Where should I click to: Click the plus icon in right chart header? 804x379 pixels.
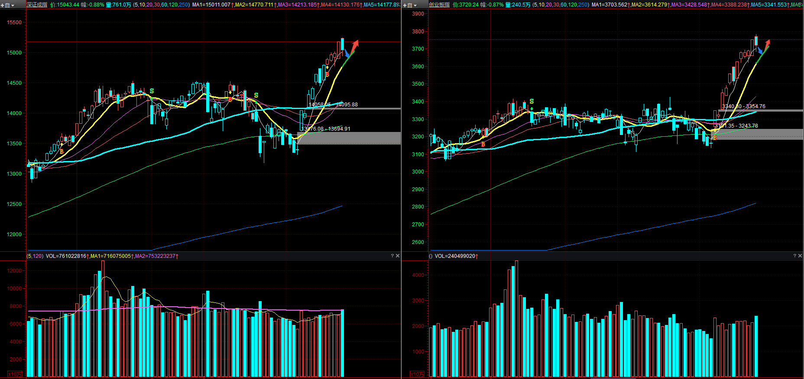(x=405, y=5)
